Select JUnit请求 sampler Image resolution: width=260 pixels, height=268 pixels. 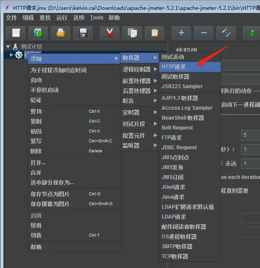(x=190, y=187)
